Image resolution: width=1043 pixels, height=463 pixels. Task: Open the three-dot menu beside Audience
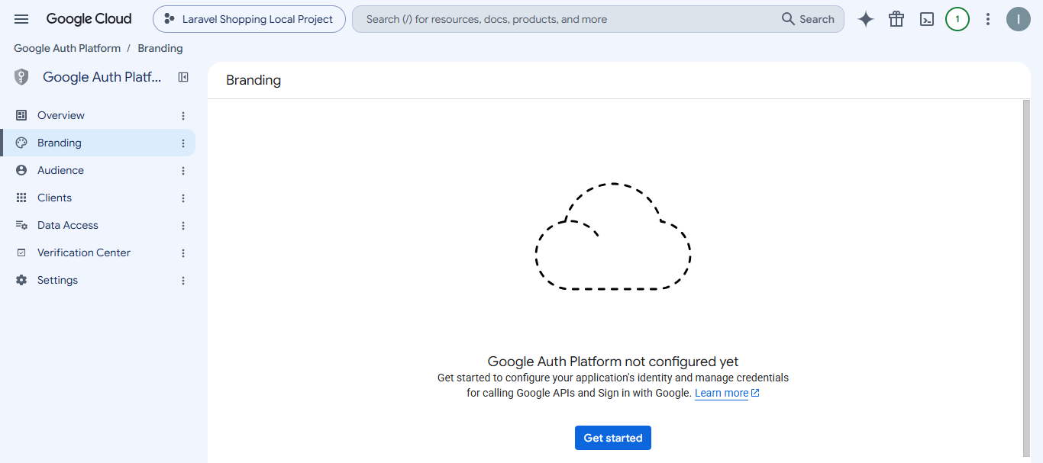click(183, 171)
